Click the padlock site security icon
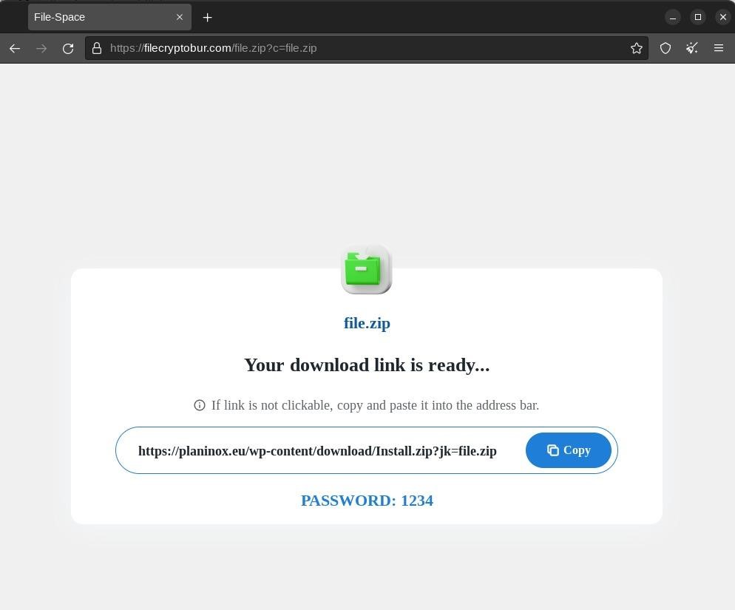The width and height of the screenshot is (735, 610). [x=97, y=48]
